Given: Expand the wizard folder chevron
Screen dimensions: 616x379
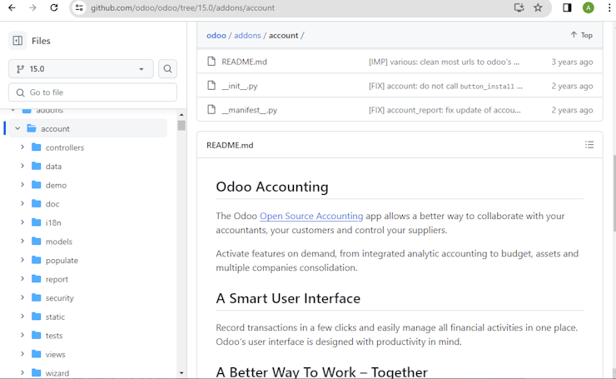Looking at the screenshot, I should coord(22,372).
